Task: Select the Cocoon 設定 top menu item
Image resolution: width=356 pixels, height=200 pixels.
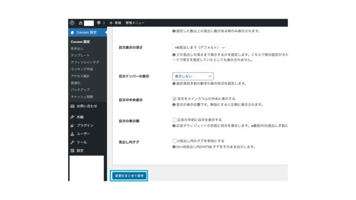Action: 87,32
